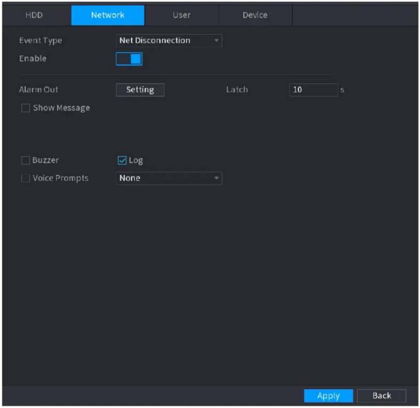This screenshot has width=420, height=408.
Task: Switch to the HDD tab
Action: (34, 15)
